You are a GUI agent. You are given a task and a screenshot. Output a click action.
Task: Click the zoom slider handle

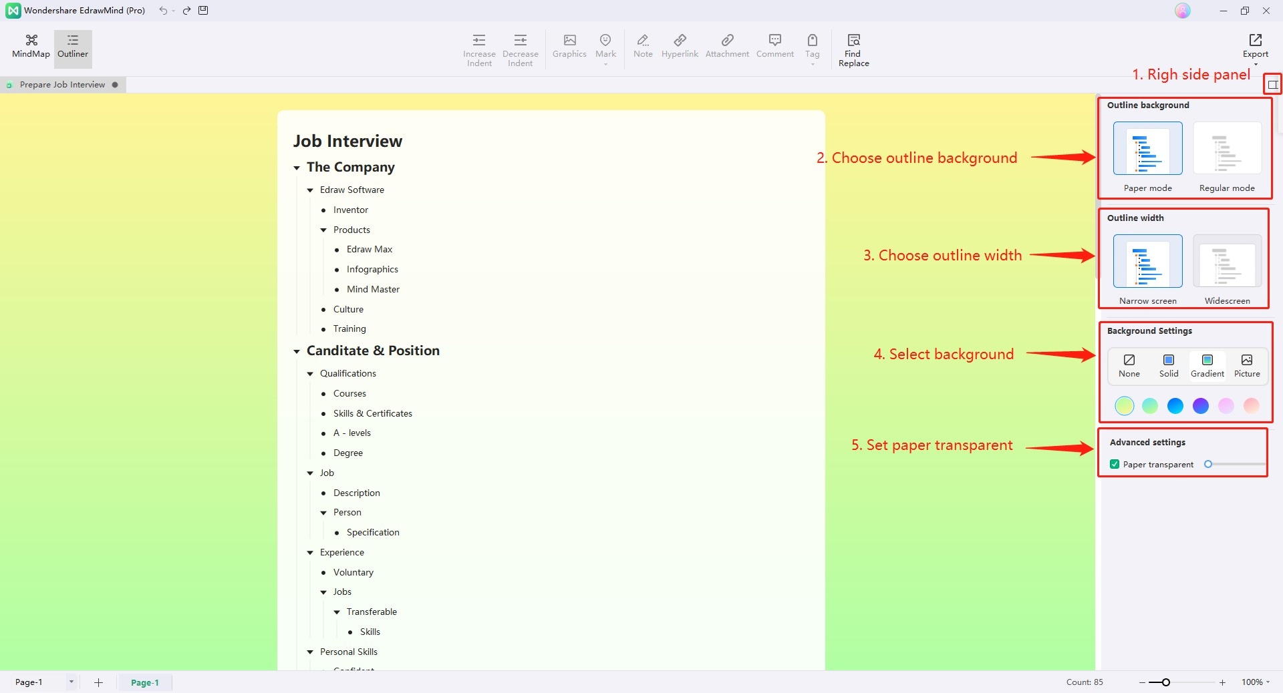(1166, 682)
